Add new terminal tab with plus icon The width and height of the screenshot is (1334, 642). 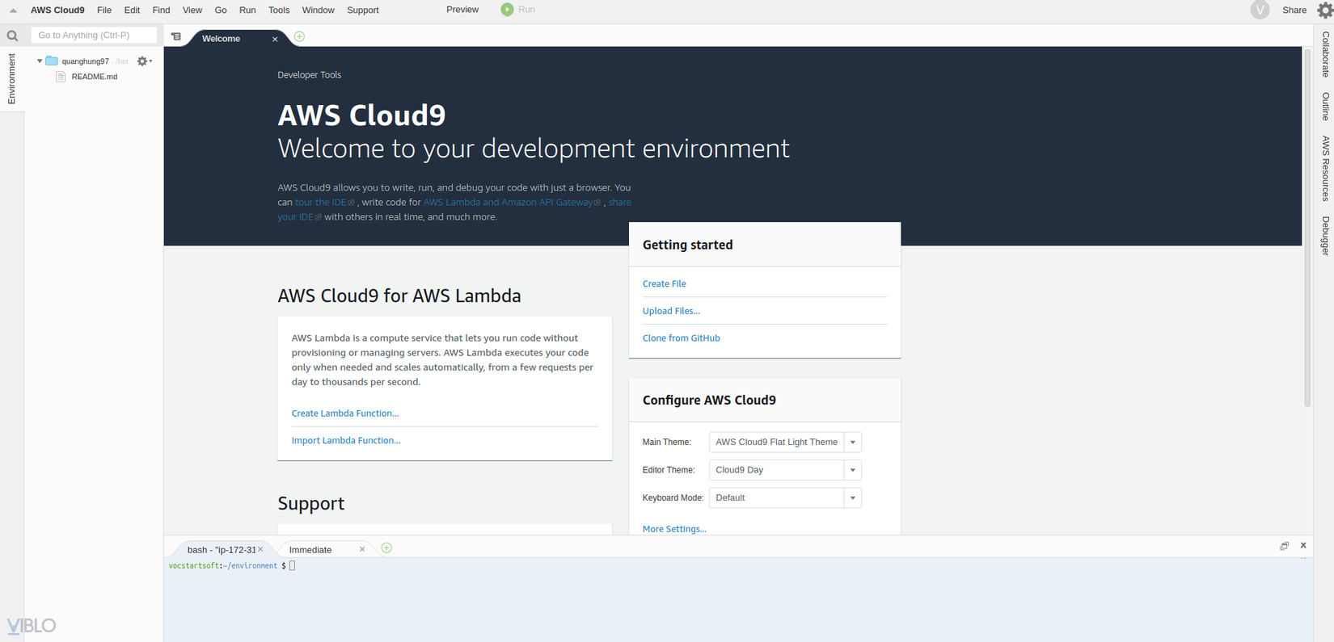coord(386,548)
